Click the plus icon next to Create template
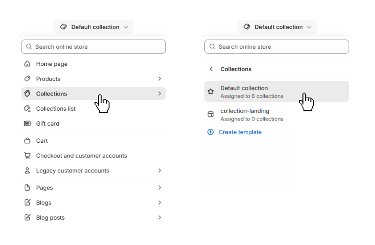Viewport: 375px width, 245px height. 210,132
